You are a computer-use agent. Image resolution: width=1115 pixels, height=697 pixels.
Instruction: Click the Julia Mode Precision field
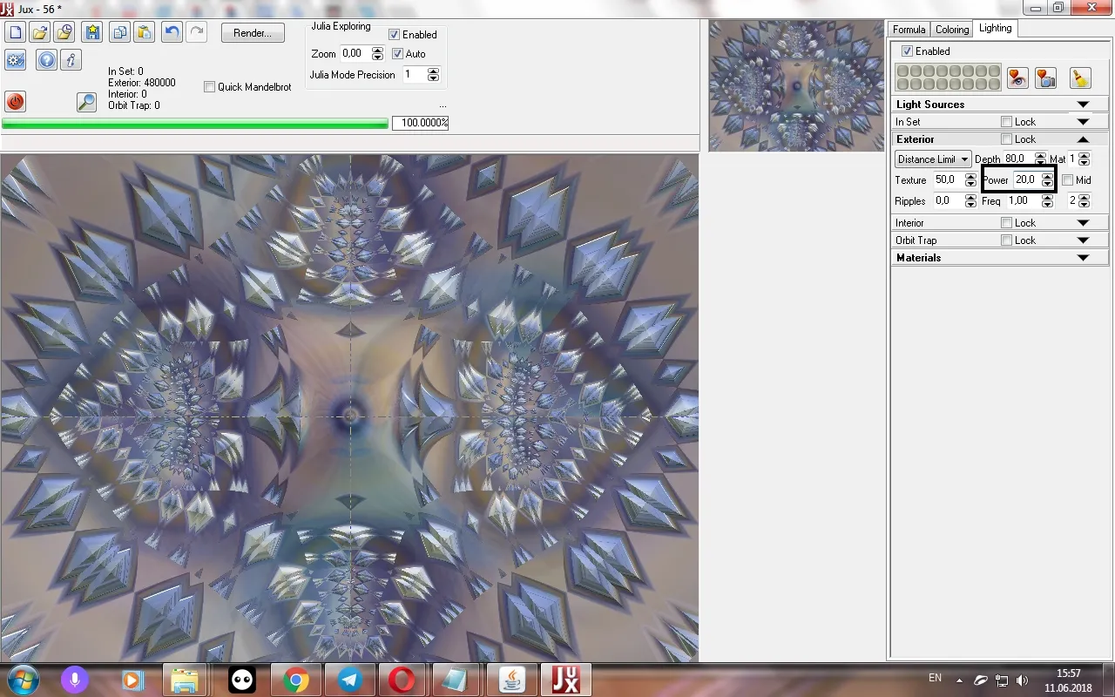(x=414, y=75)
